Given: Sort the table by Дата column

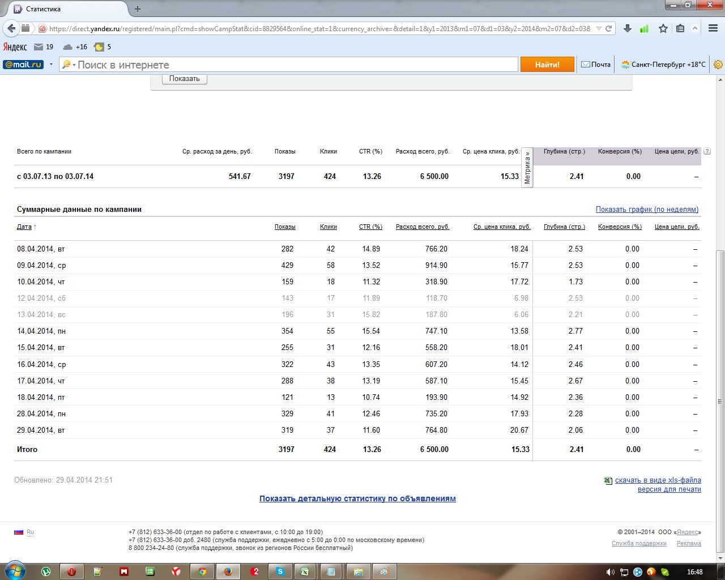Looking at the screenshot, I should point(24,227).
